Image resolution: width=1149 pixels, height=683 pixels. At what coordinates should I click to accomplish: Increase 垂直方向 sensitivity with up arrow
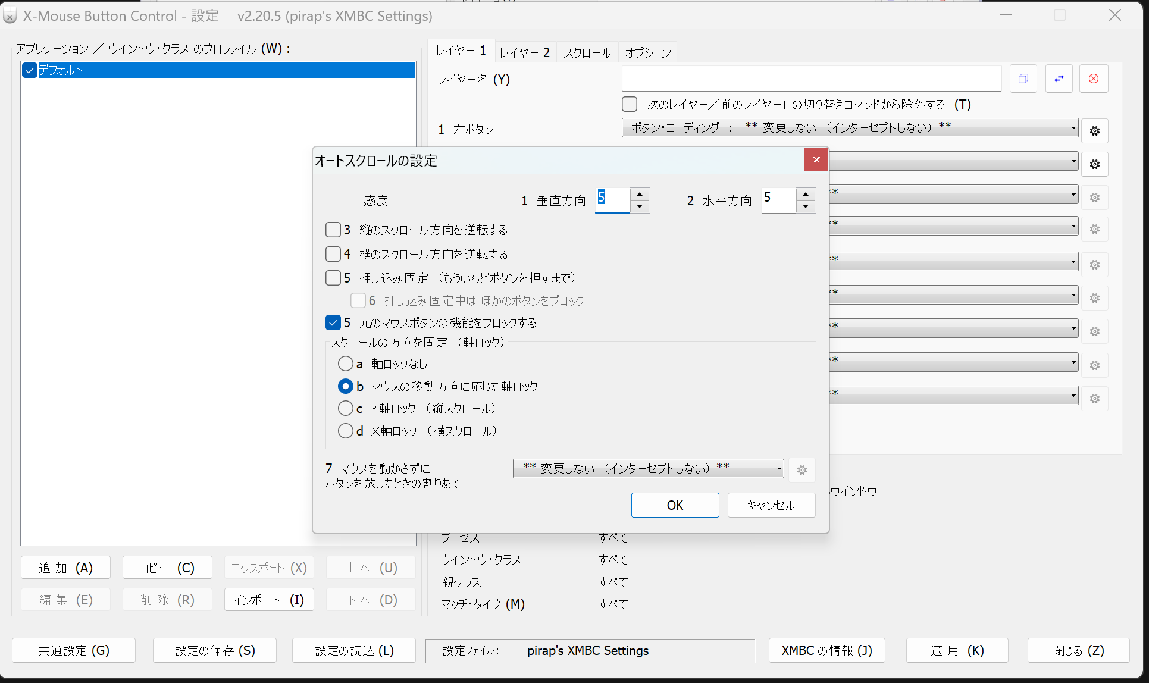click(x=639, y=195)
